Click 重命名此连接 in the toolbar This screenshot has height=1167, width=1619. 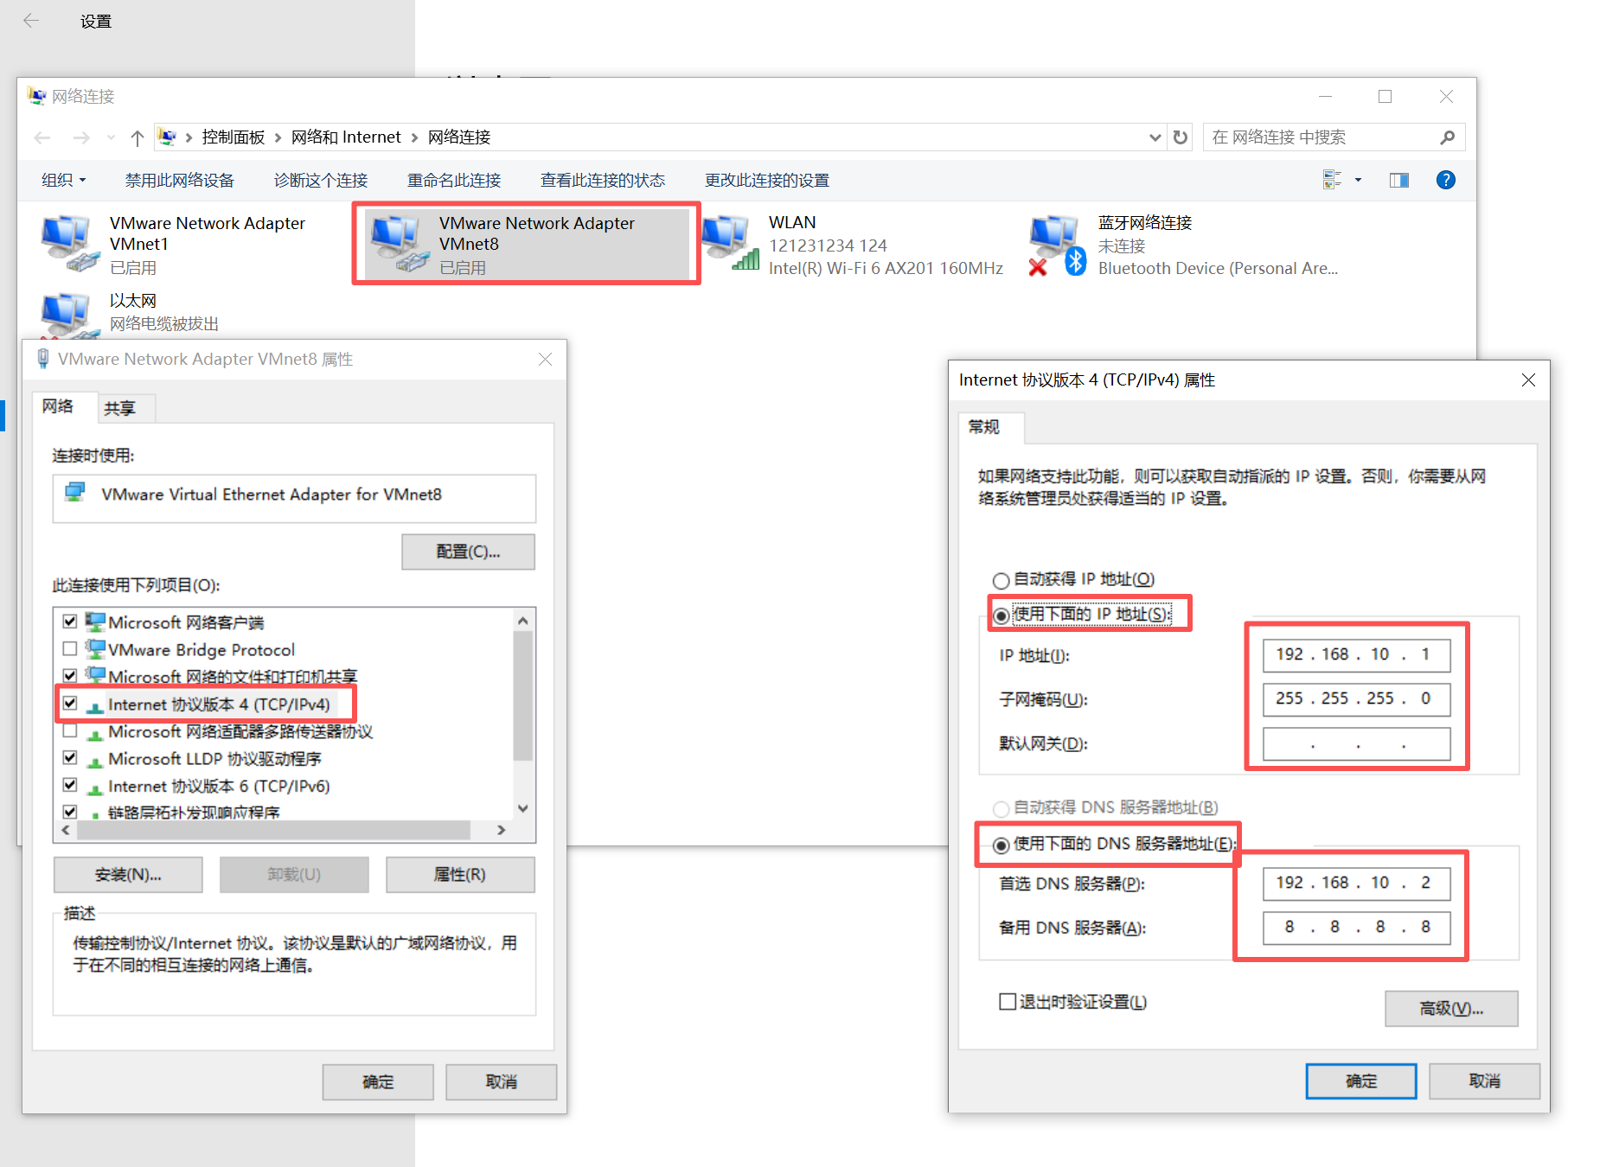point(454,180)
